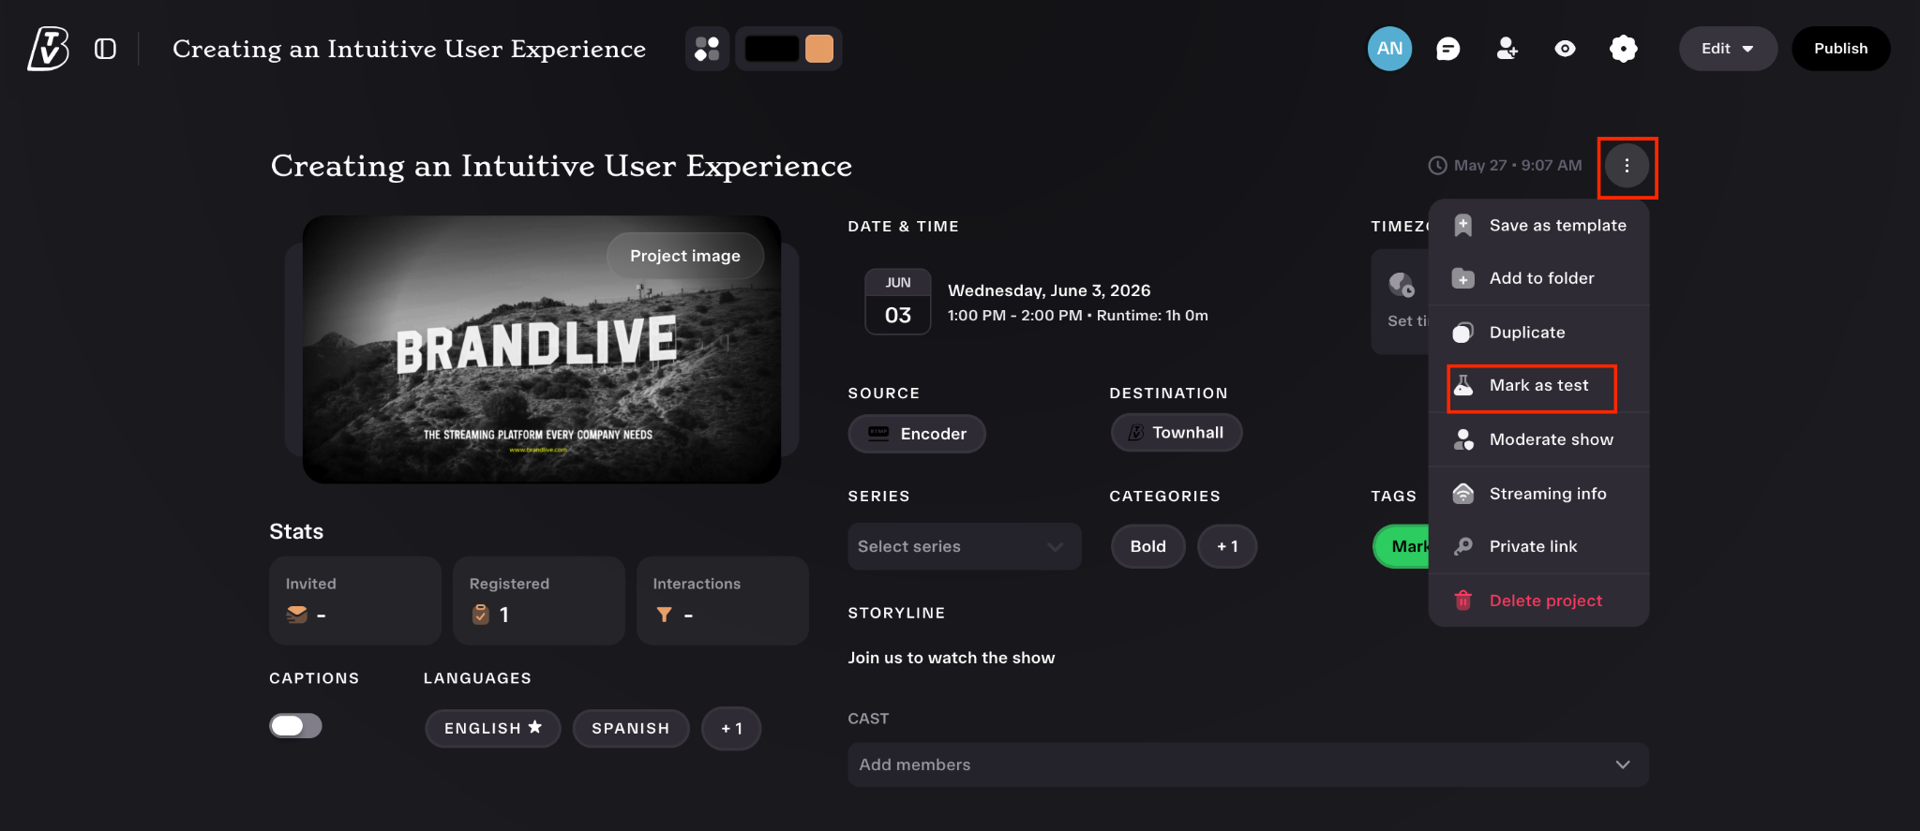Select Private link

[x=1538, y=546]
